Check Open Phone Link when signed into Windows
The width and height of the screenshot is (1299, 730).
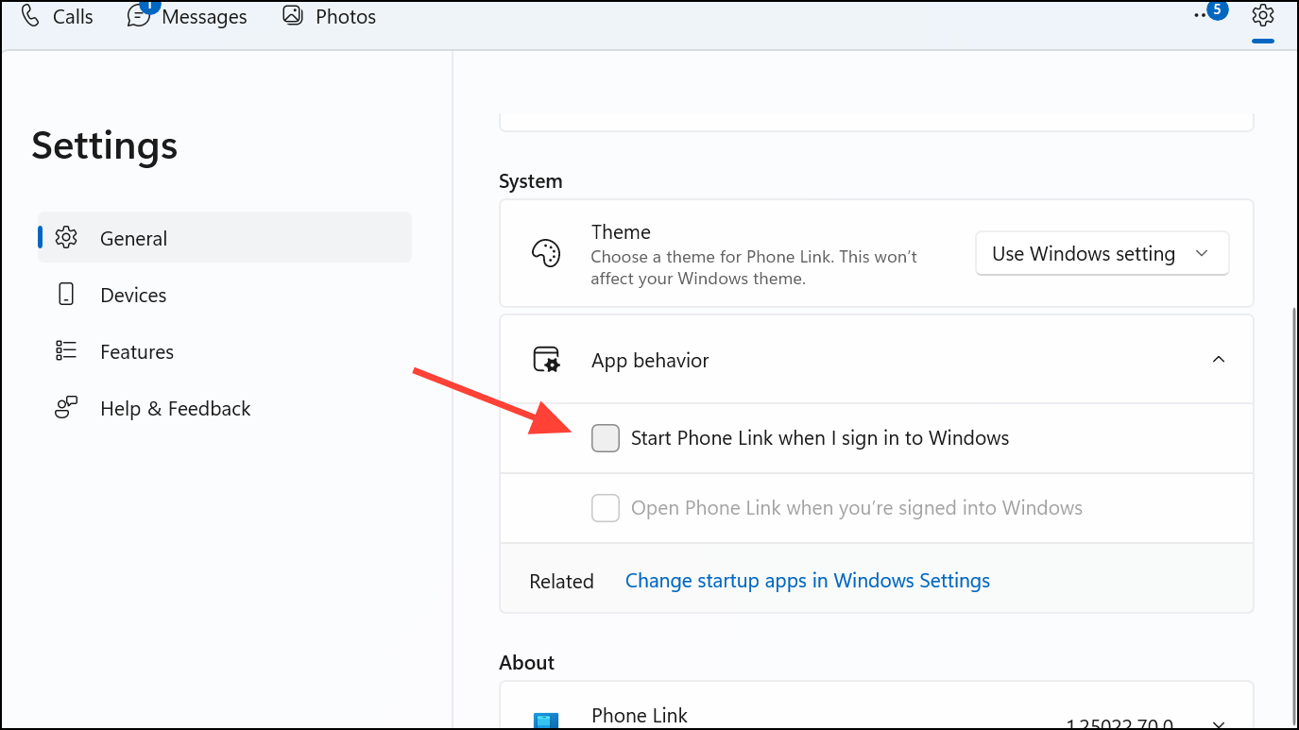pyautogui.click(x=606, y=508)
